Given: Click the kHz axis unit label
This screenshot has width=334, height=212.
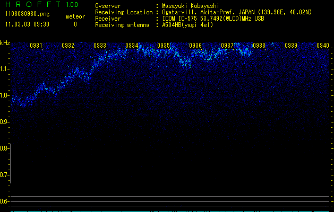Looking at the screenshot, I should pyautogui.click(x=5, y=43).
